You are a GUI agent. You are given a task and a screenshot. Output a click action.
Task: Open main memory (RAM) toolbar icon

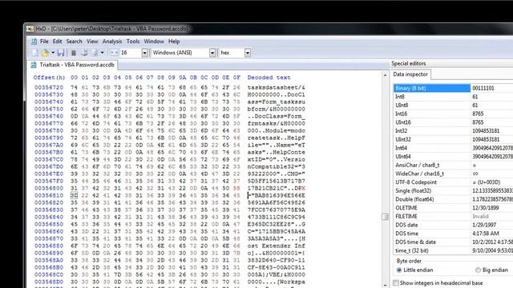click(74, 53)
